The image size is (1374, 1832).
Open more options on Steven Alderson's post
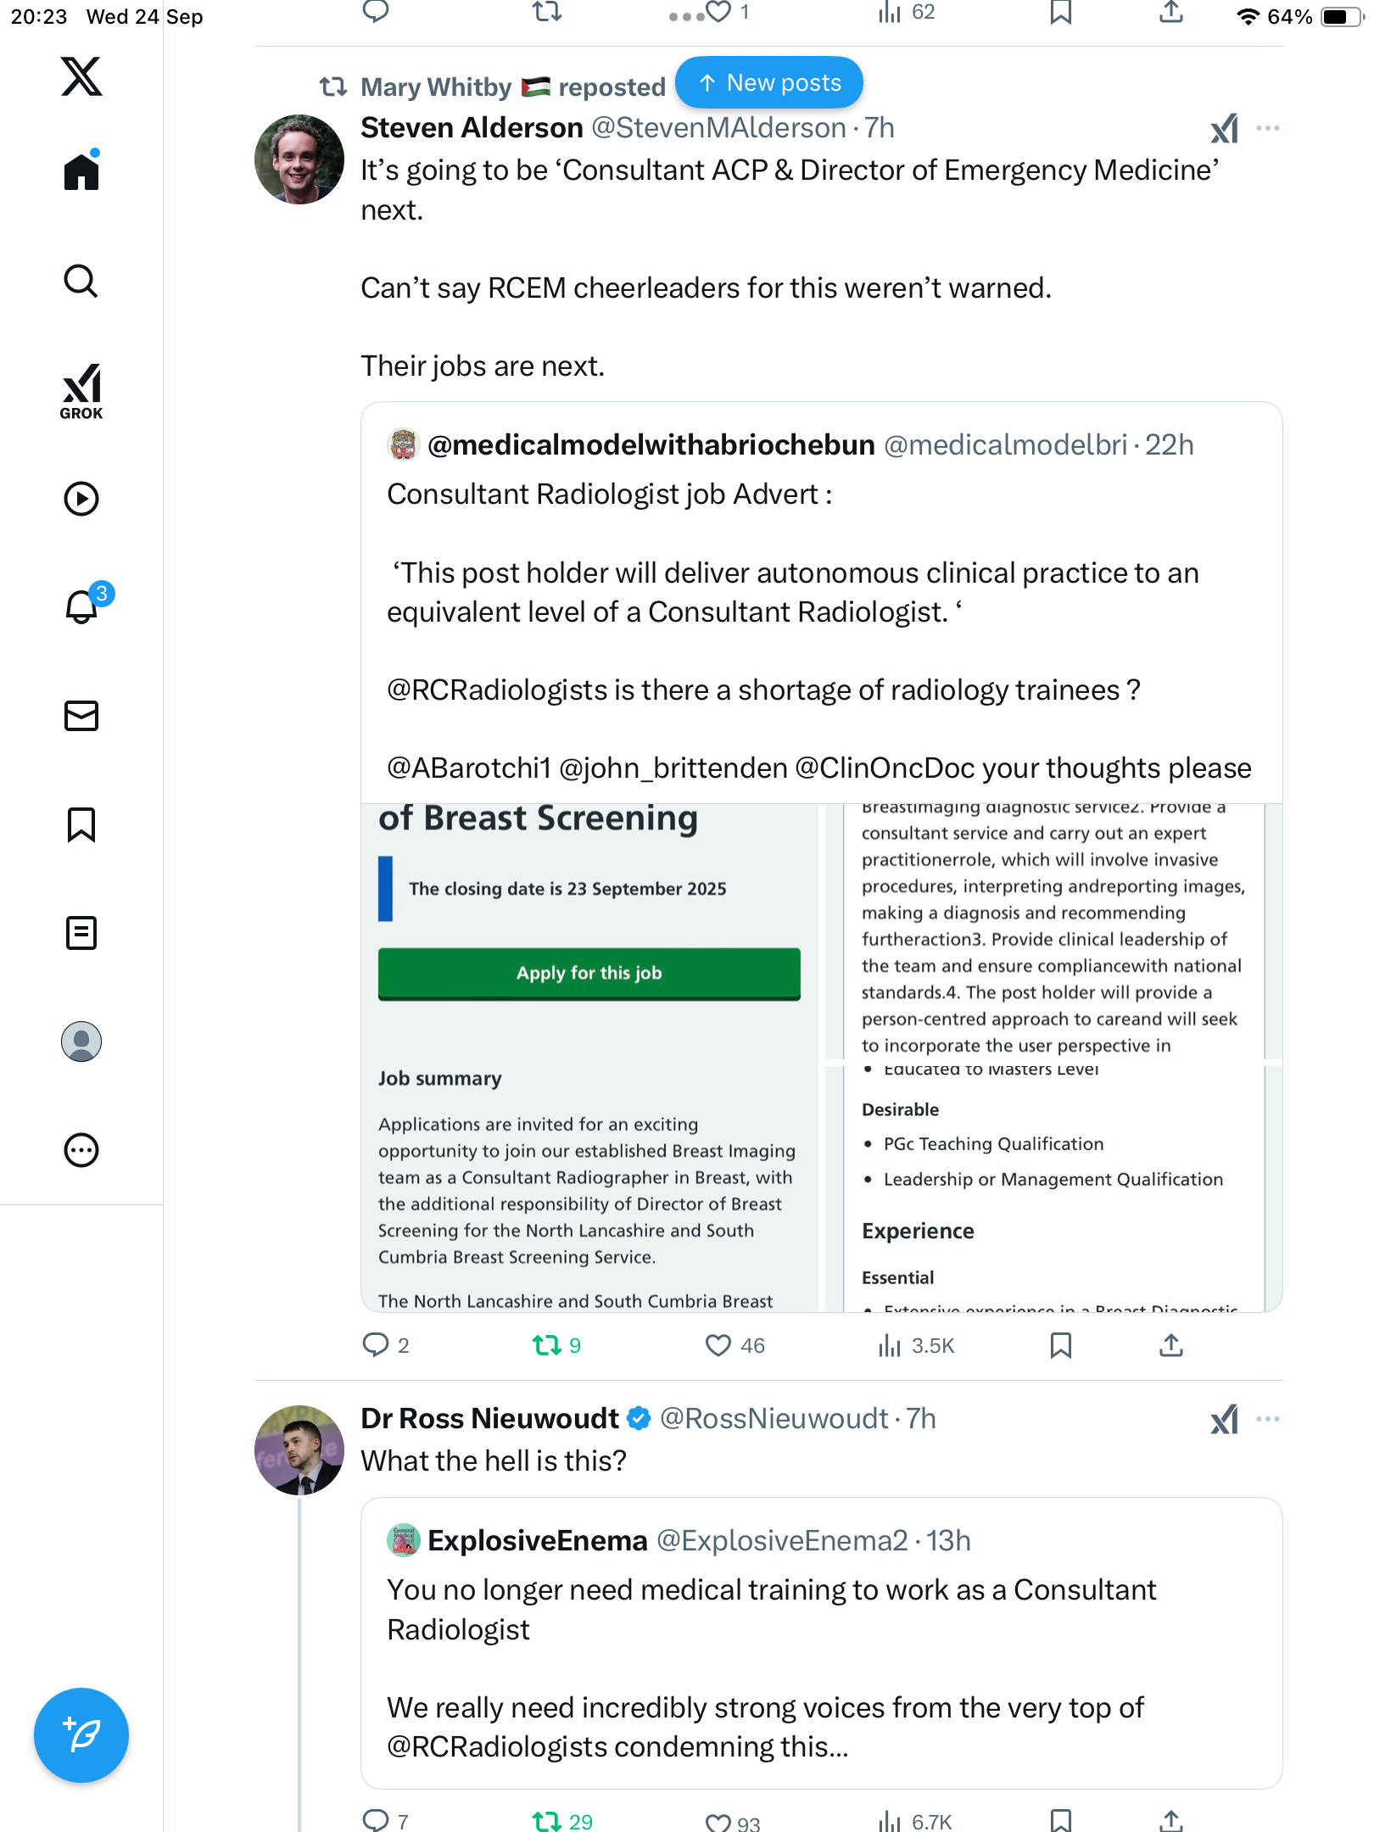(1268, 129)
